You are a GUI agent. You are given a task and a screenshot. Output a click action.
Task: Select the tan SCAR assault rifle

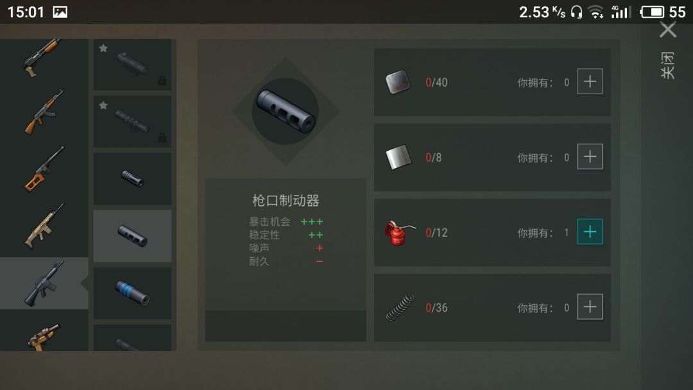click(x=44, y=226)
